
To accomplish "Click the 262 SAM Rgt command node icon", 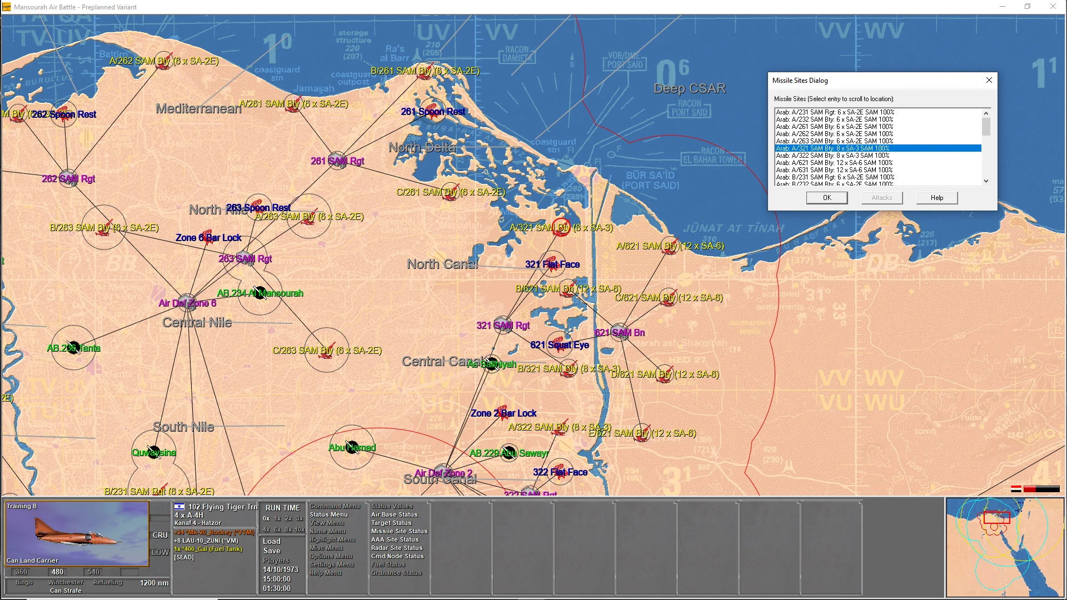I will [68, 178].
